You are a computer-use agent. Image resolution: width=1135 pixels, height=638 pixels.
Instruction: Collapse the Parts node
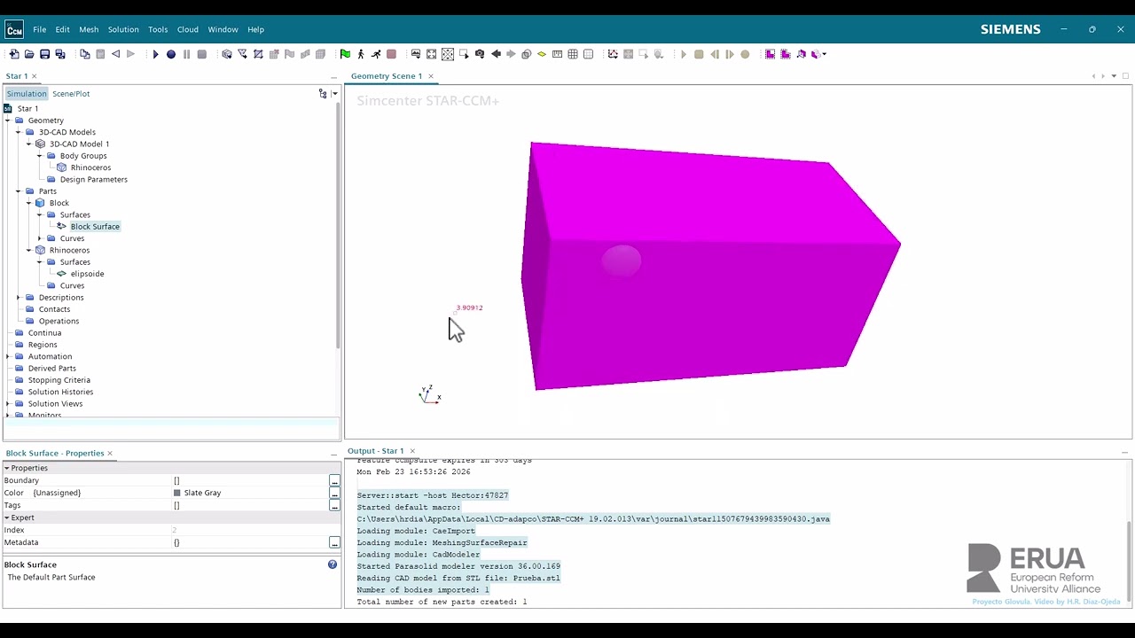click(19, 191)
